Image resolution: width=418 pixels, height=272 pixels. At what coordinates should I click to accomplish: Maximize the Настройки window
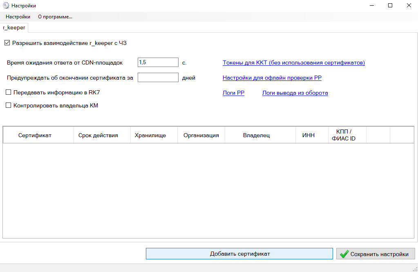tap(390, 6)
